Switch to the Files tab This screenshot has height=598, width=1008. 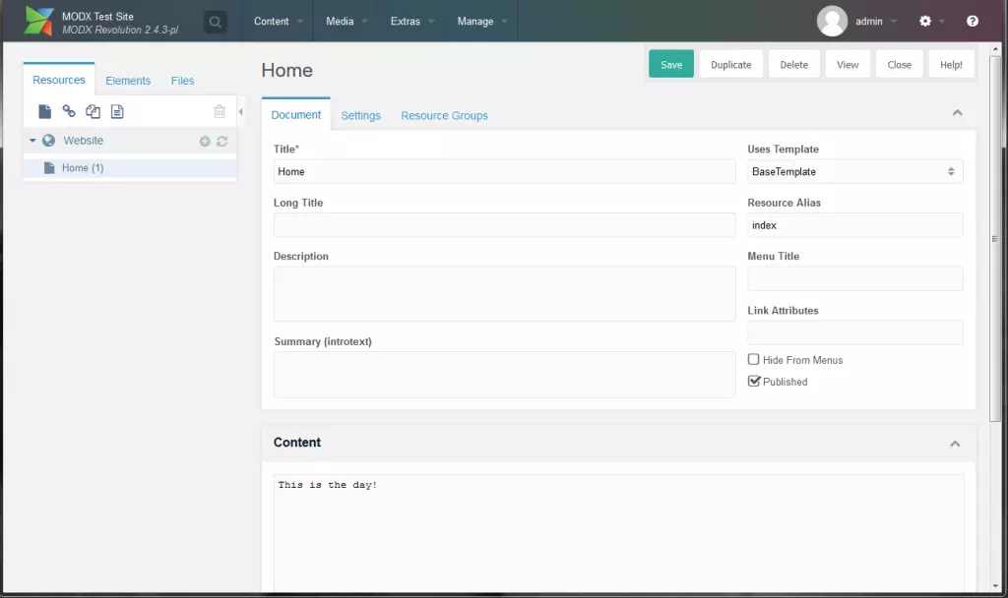(x=182, y=81)
